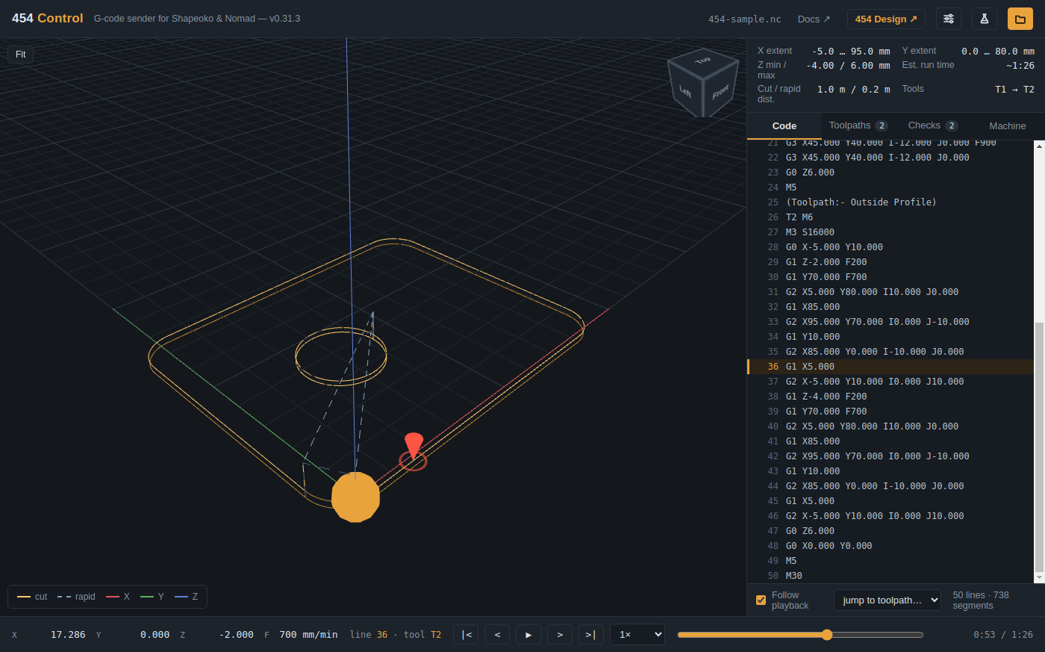
Task: Select line 34 G1 Y10.000
Action: (x=890, y=337)
